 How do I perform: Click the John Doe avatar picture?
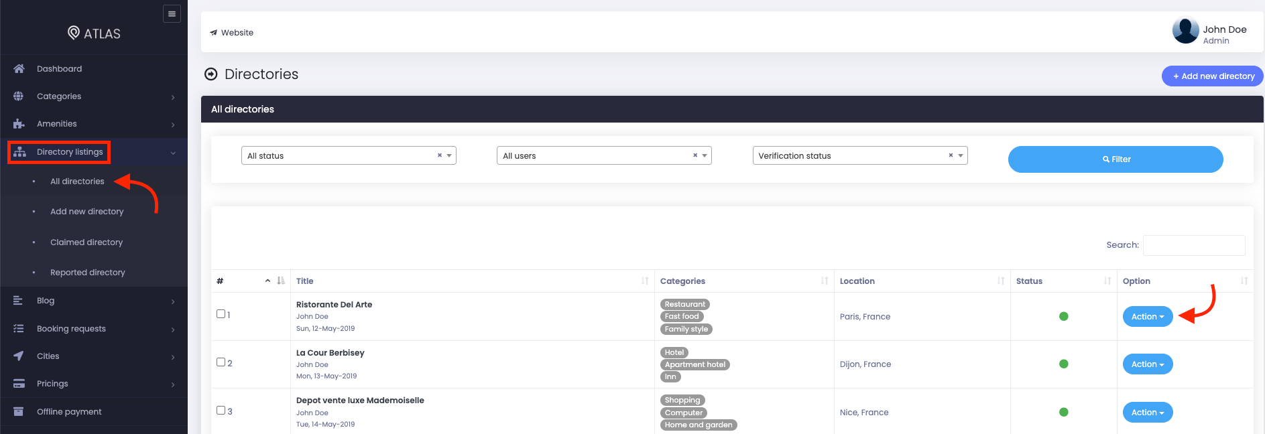click(1185, 31)
